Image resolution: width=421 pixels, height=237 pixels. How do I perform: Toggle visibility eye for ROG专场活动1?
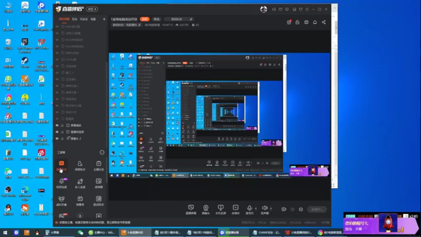click(x=57, y=40)
